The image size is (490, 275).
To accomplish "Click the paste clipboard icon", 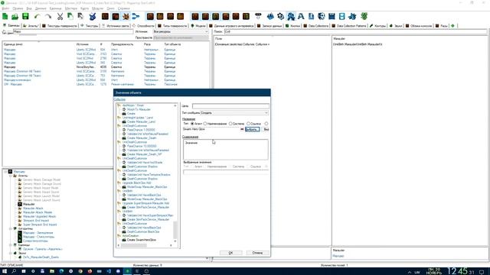I will tap(70, 17).
